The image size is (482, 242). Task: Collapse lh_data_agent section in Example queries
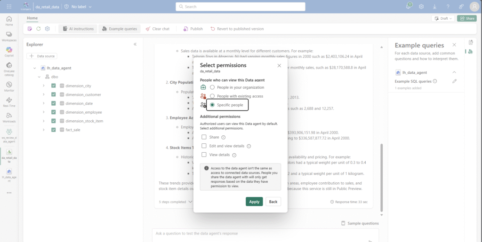(454, 73)
